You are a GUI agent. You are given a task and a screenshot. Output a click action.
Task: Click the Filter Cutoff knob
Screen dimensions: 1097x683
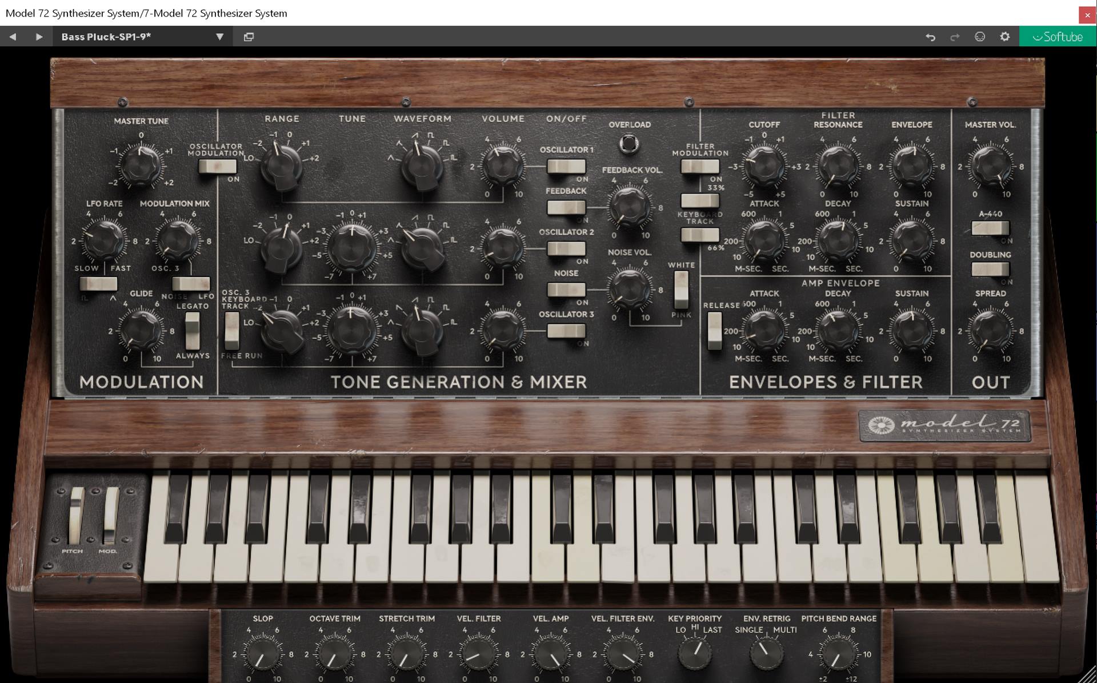point(764,166)
